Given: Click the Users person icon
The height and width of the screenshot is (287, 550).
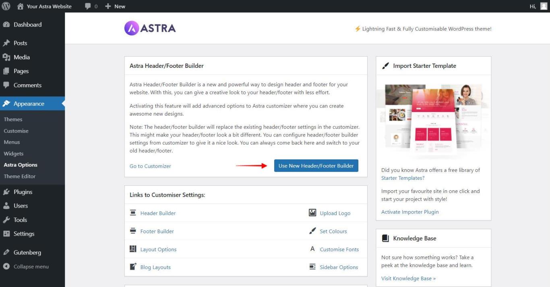Looking at the screenshot, I should [6, 206].
